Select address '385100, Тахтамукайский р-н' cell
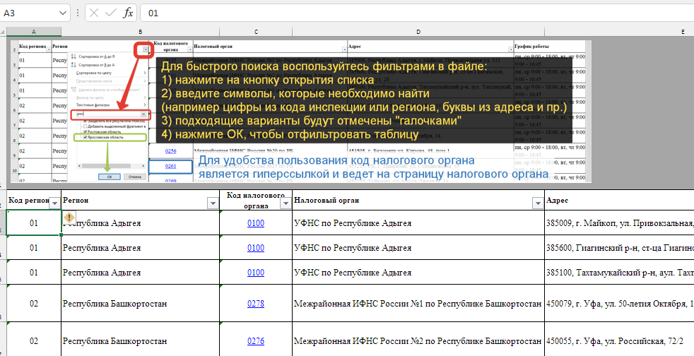The width and height of the screenshot is (694, 356). [620, 273]
